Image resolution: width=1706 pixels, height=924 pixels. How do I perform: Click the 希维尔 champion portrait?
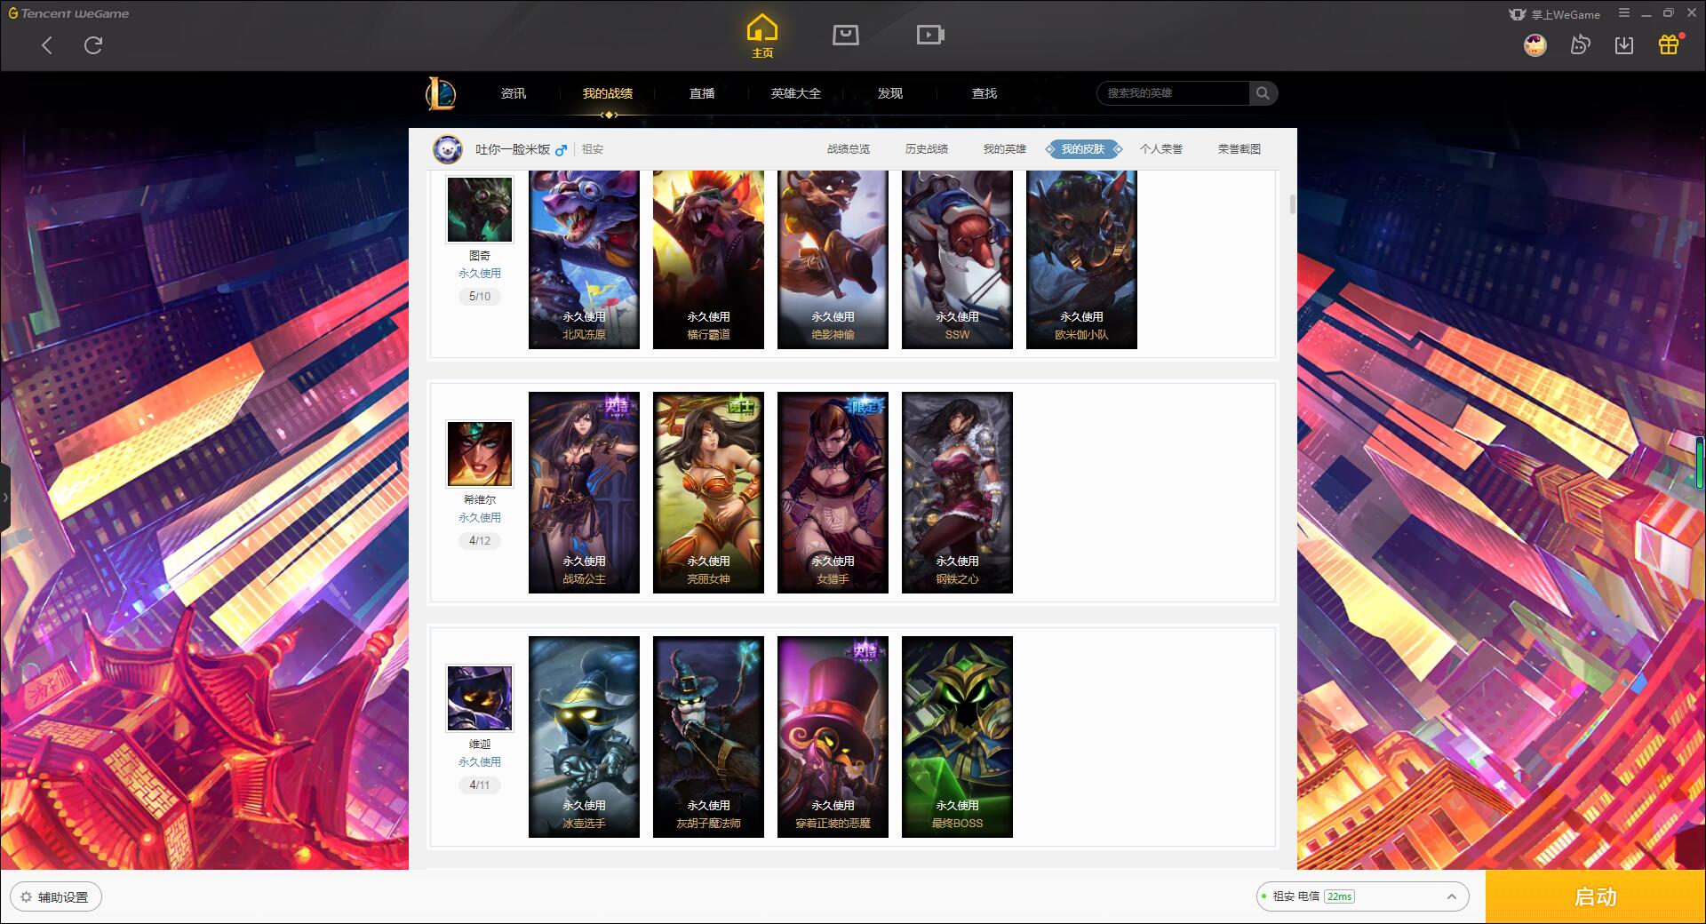[x=480, y=454]
